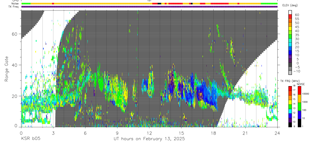Screen dimensions: 312x144
Task: Click the 'ELEV (deg)' legend title
Action: point(290,5)
